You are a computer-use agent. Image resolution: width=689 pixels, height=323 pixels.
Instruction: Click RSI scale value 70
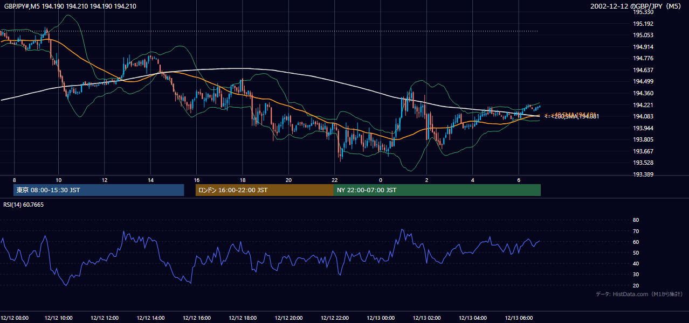pos(636,231)
